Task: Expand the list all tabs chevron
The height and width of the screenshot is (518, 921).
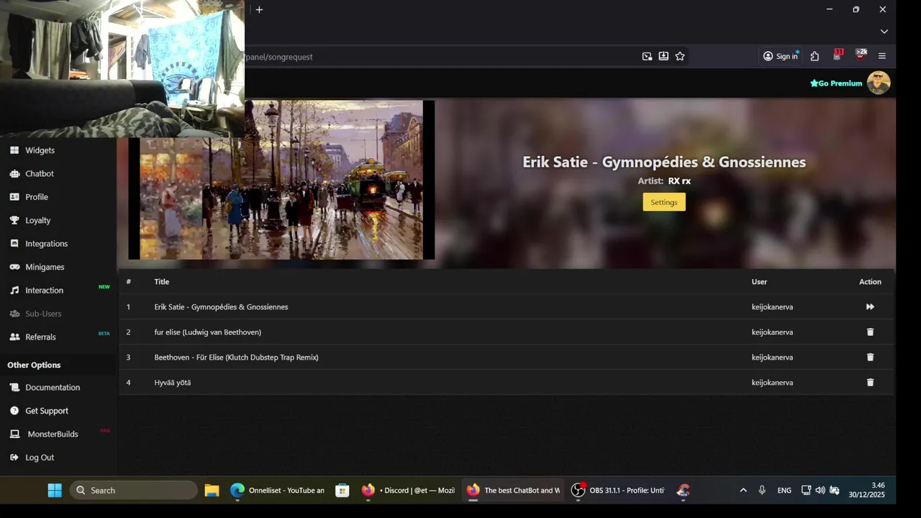Action: (884, 32)
